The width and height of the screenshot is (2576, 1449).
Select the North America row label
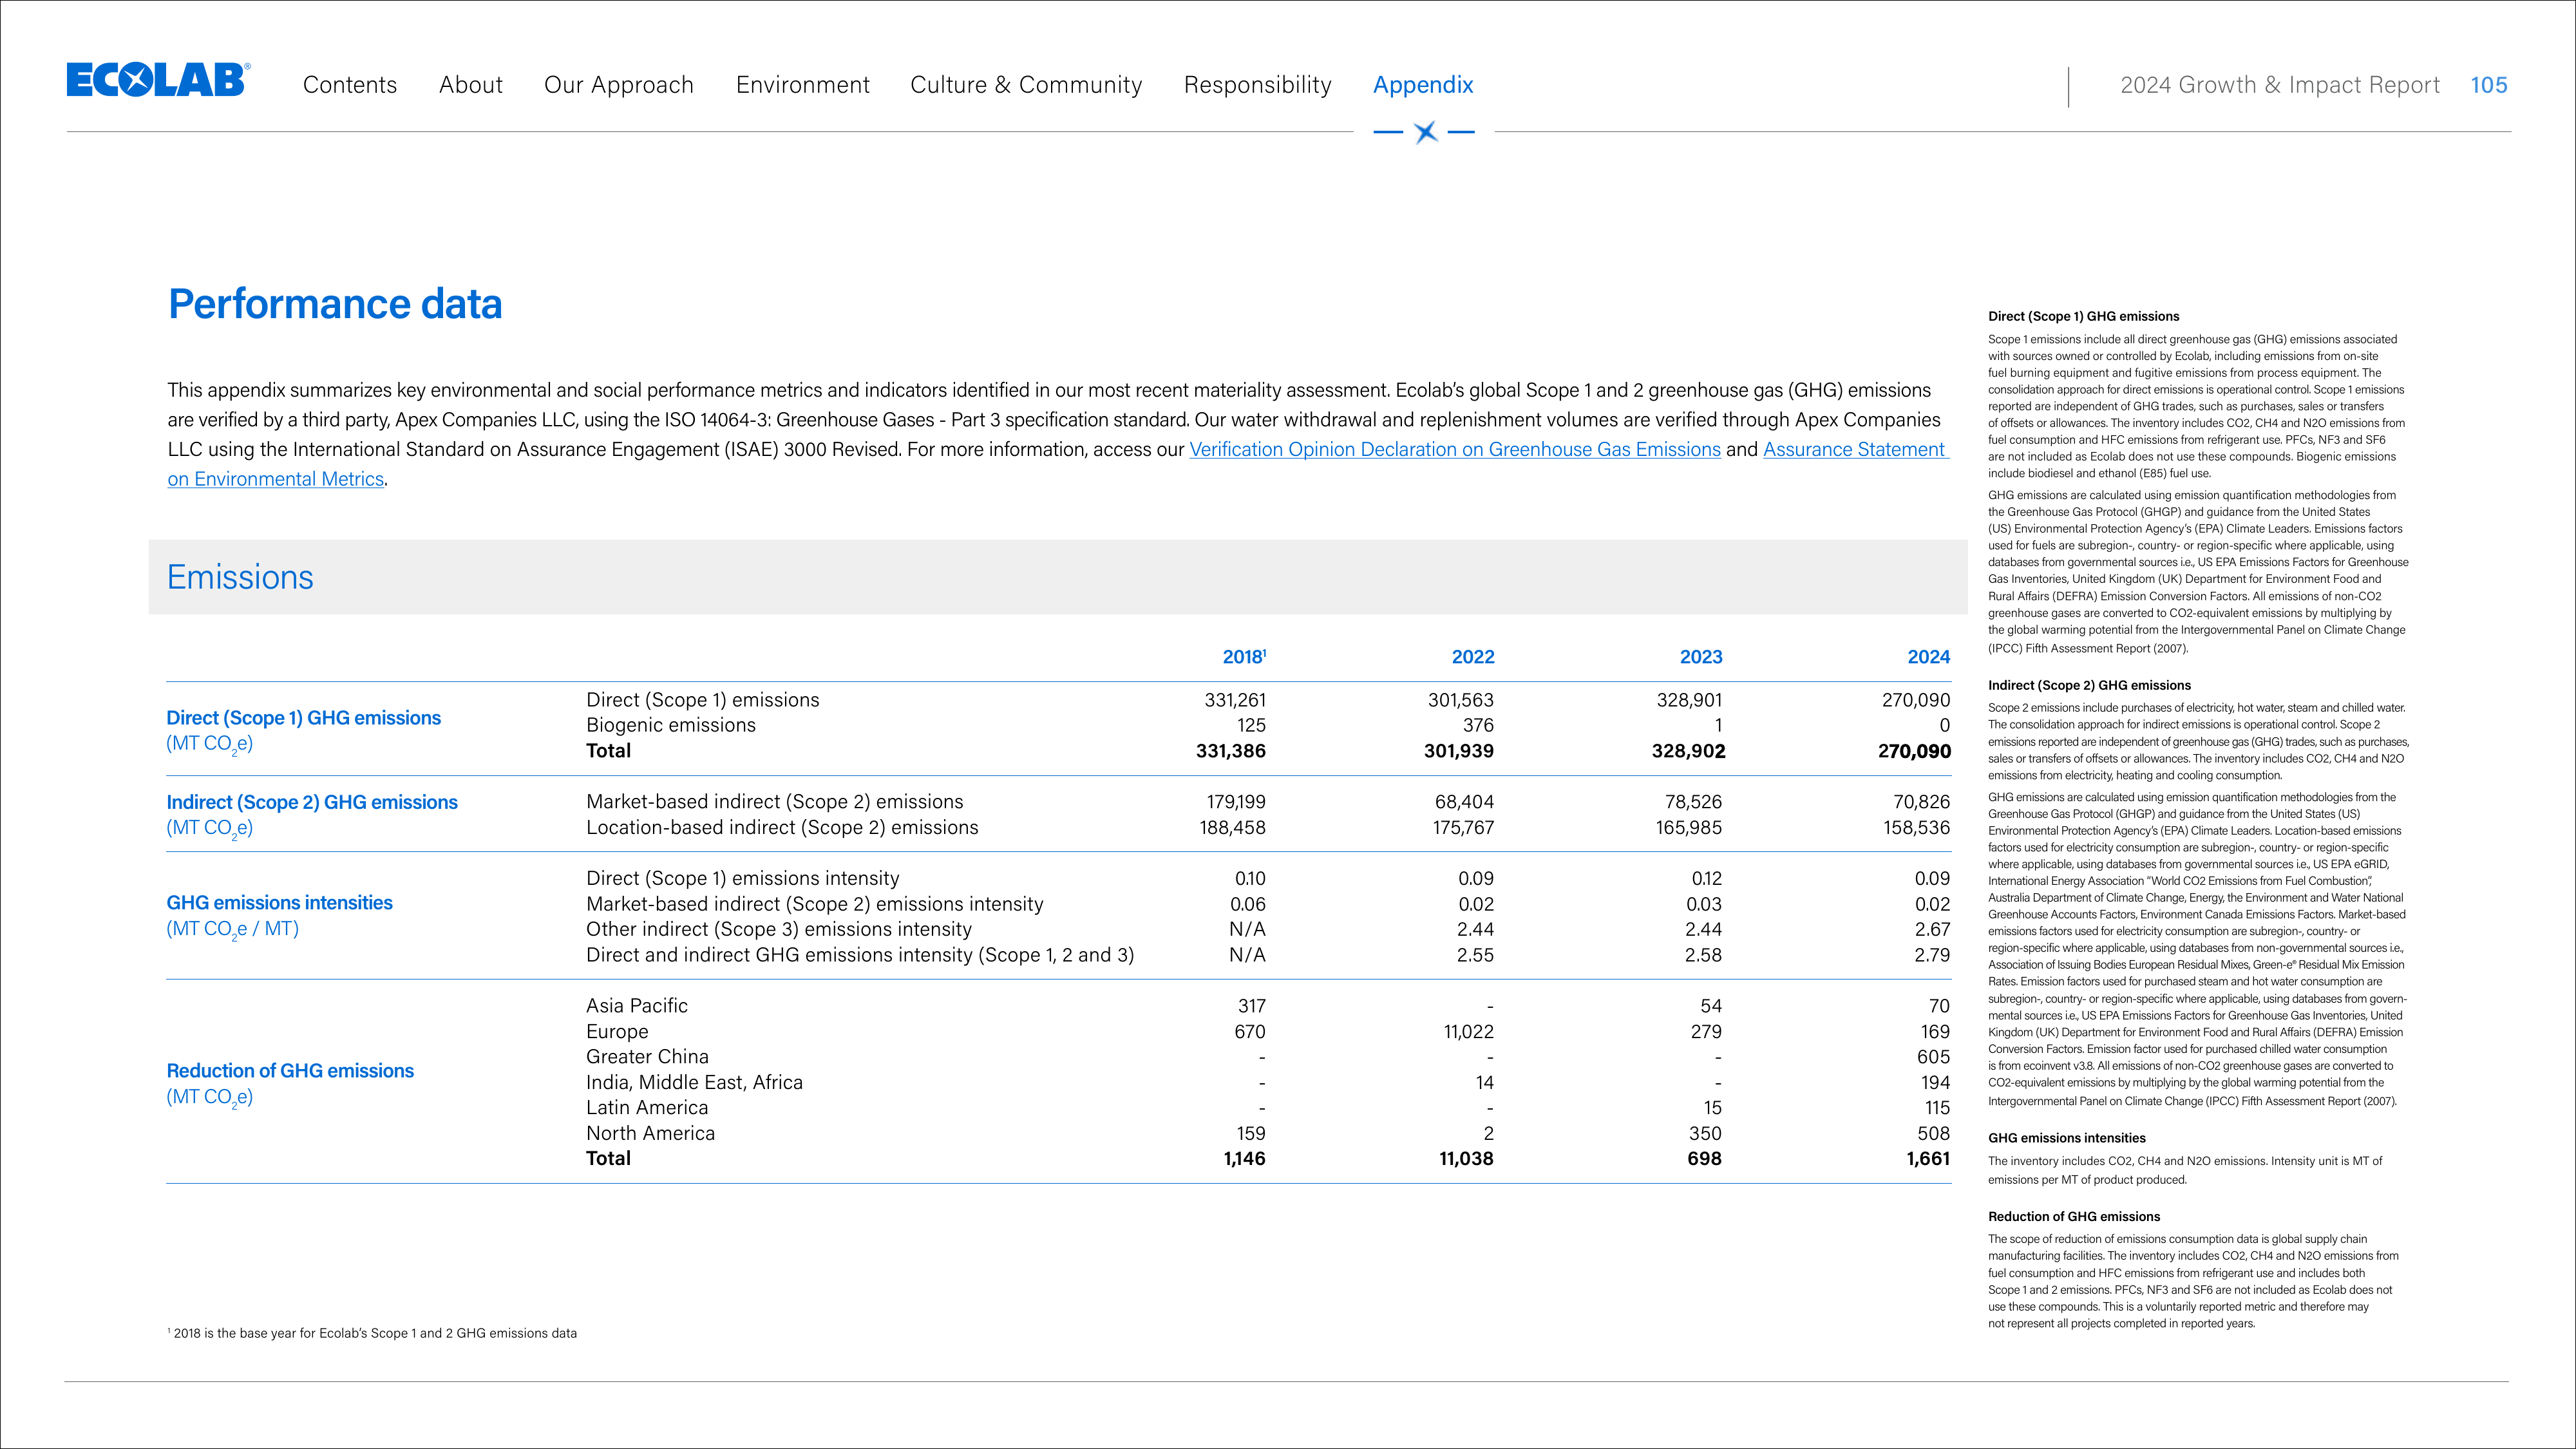click(x=651, y=1134)
